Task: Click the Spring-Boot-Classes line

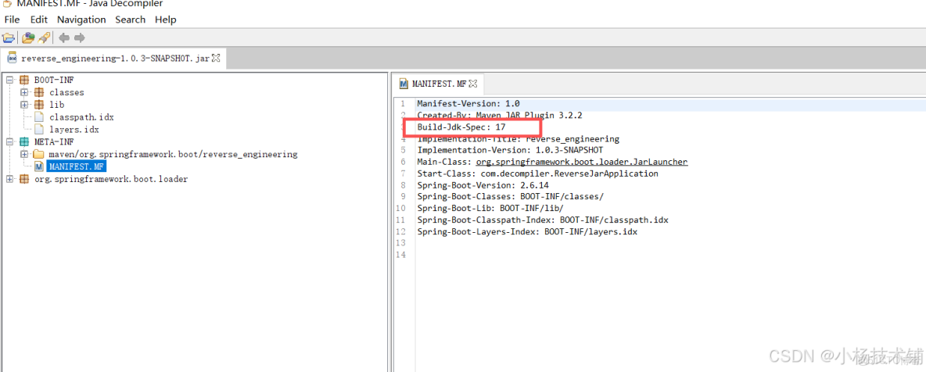Action: pos(510,197)
